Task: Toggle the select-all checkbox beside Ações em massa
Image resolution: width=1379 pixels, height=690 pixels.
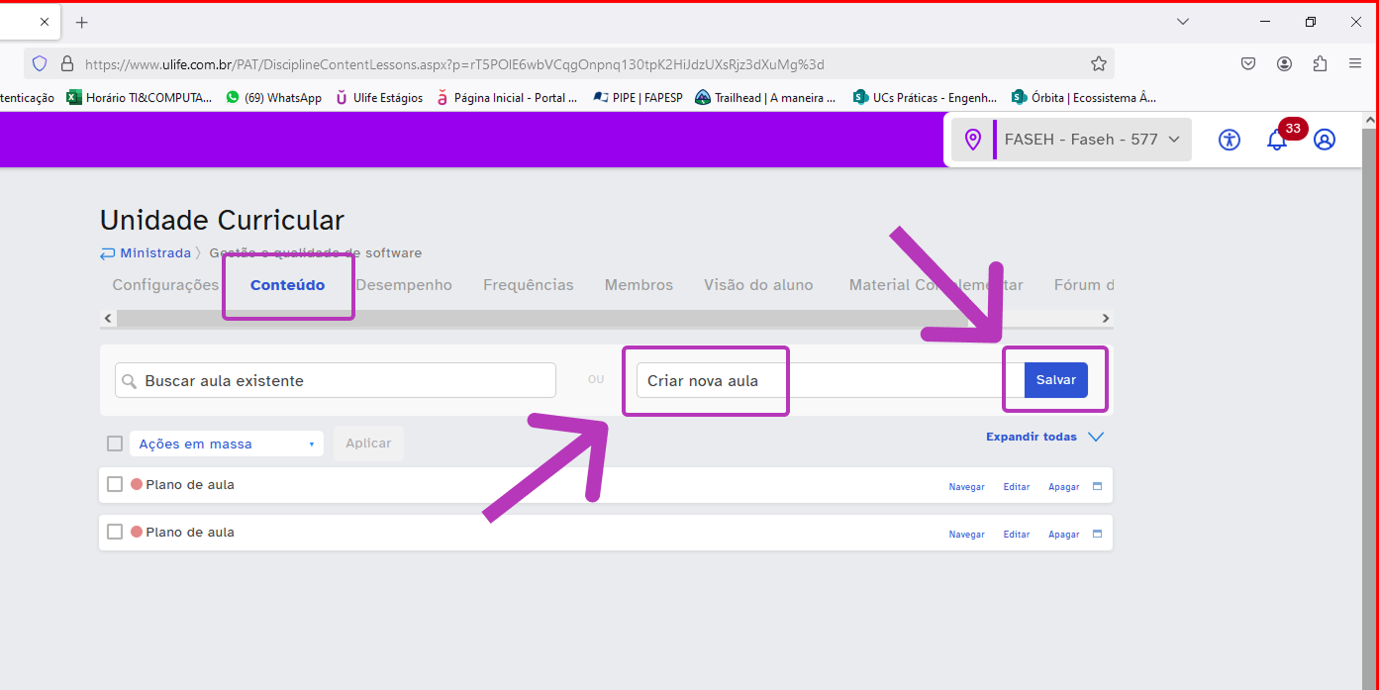Action: [115, 444]
